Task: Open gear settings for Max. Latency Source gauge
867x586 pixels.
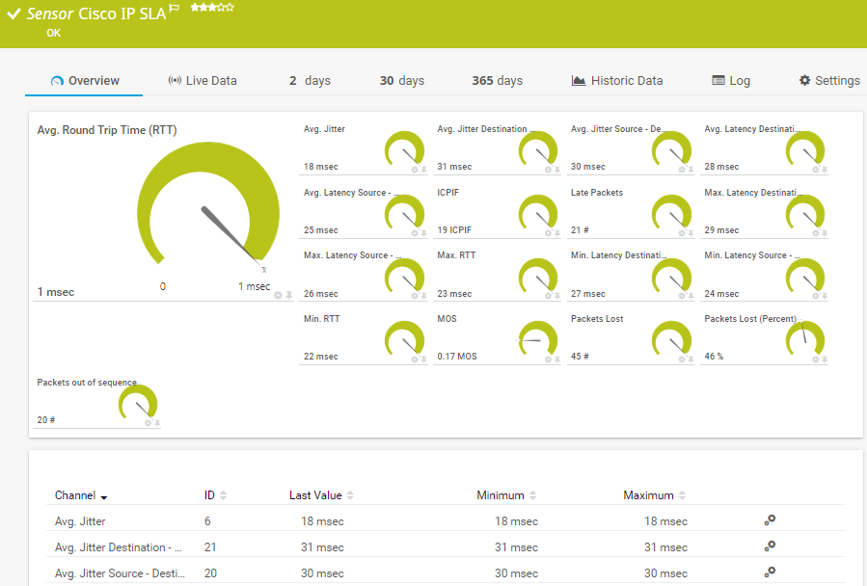Action: tap(415, 296)
